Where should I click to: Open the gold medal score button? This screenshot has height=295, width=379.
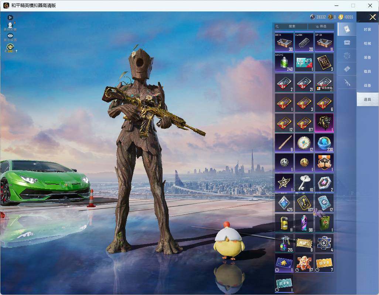click(10, 48)
